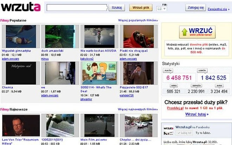Viewport: 232px width, 145px height.
Task: Click the Wrzuć tutaj link
Action: click(x=196, y=114)
